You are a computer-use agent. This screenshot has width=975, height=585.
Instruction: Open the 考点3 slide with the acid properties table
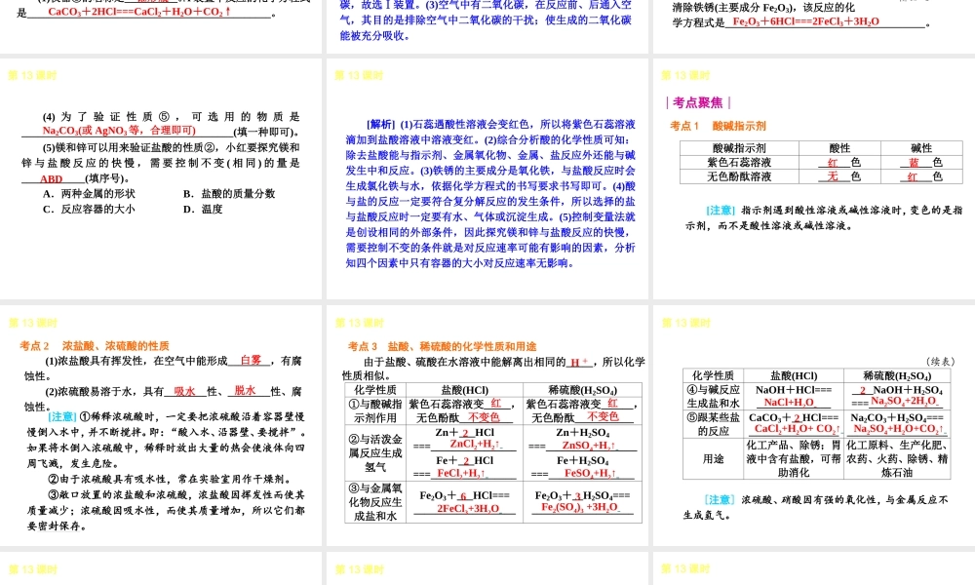click(487, 425)
